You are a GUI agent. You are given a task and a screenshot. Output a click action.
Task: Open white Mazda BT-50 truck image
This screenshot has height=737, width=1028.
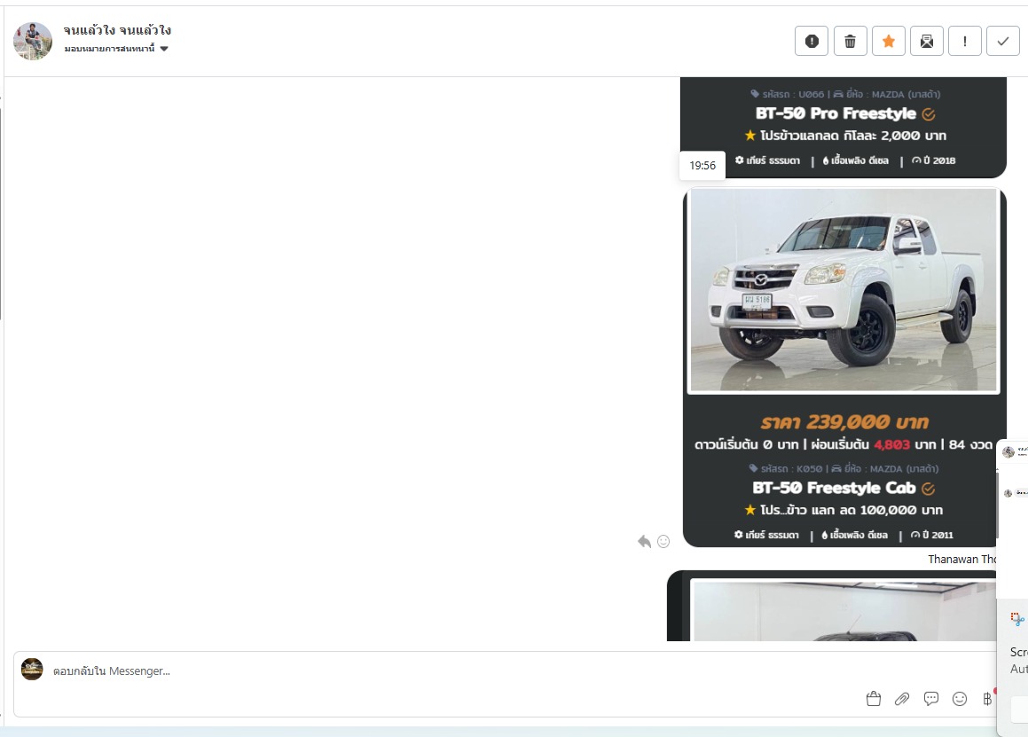pos(844,291)
